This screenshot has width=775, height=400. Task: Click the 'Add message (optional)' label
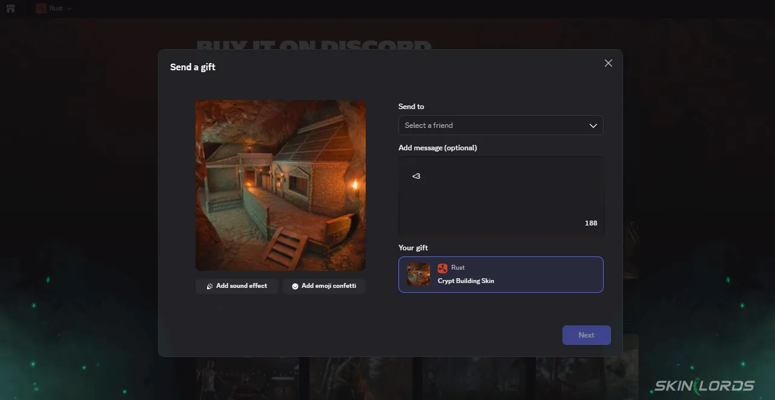coord(438,148)
